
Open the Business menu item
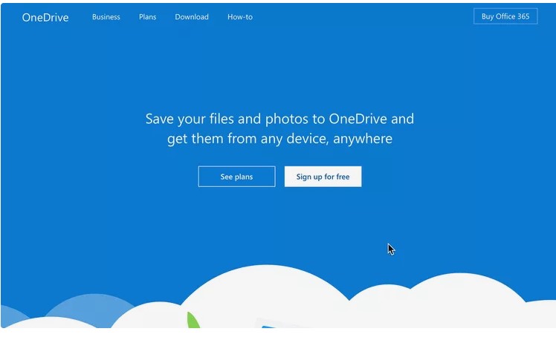click(x=106, y=16)
